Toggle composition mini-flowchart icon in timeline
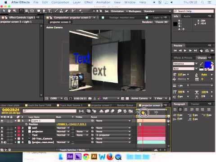The height and width of the screenshot is (162, 216). pos(81,111)
